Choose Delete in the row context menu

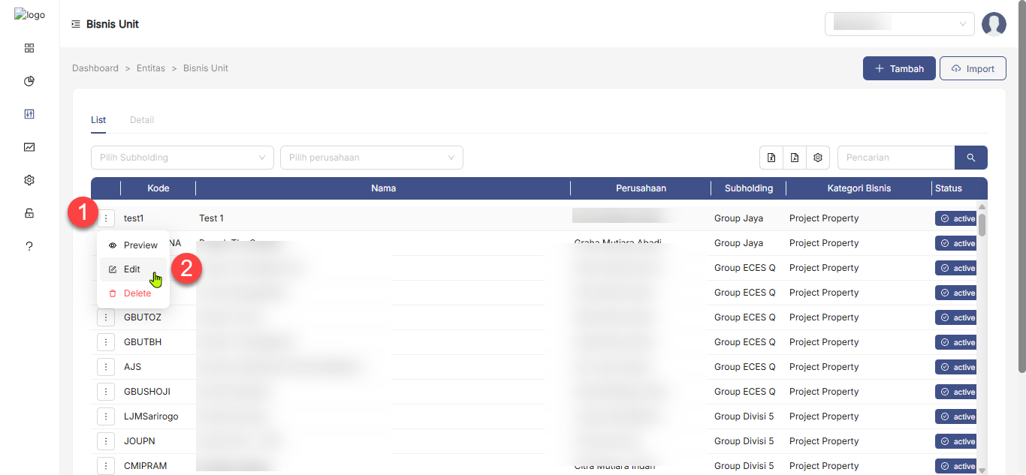coord(137,293)
